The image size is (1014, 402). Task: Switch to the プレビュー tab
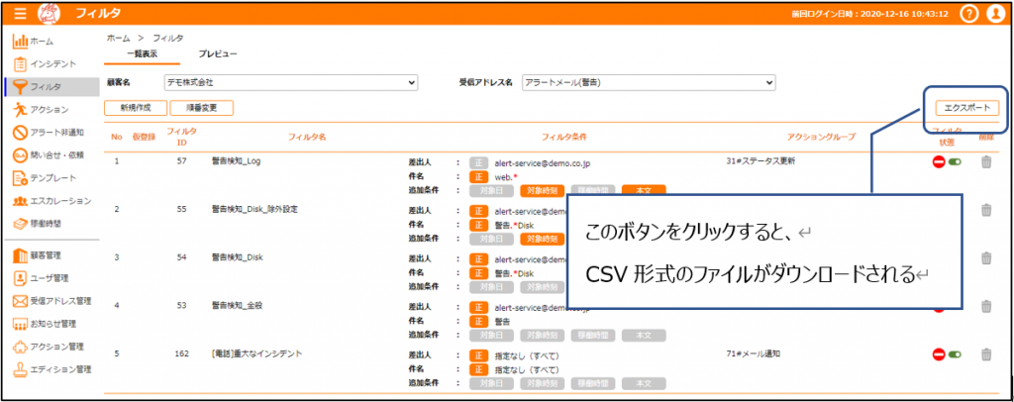[x=218, y=52]
